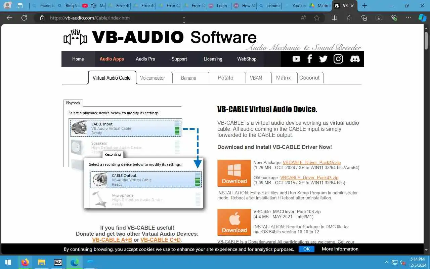430x269 pixels.
Task: Open the Split screen icon
Action: (334, 18)
